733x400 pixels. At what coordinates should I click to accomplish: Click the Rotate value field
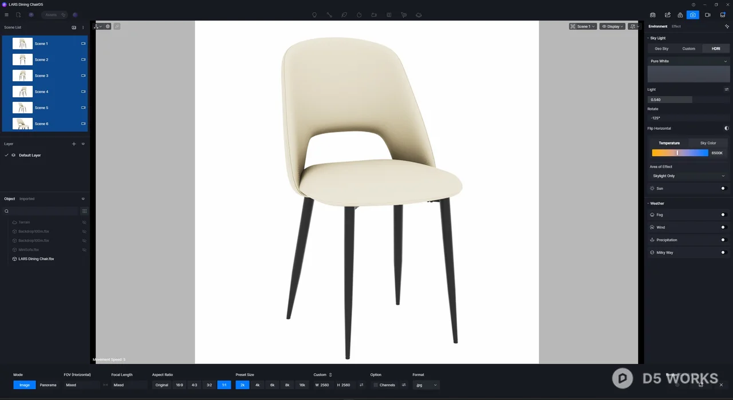(x=688, y=118)
